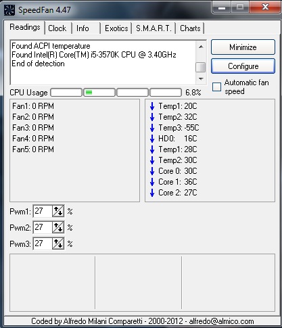Viewport: 282px width, 328px height.
Task: Click the first CPU usage bar
Action: tap(66, 93)
